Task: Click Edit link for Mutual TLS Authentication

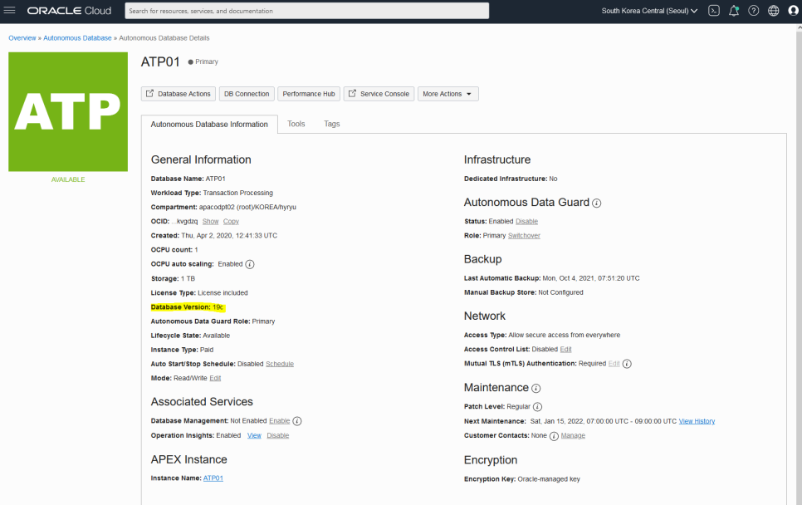Action: point(614,364)
